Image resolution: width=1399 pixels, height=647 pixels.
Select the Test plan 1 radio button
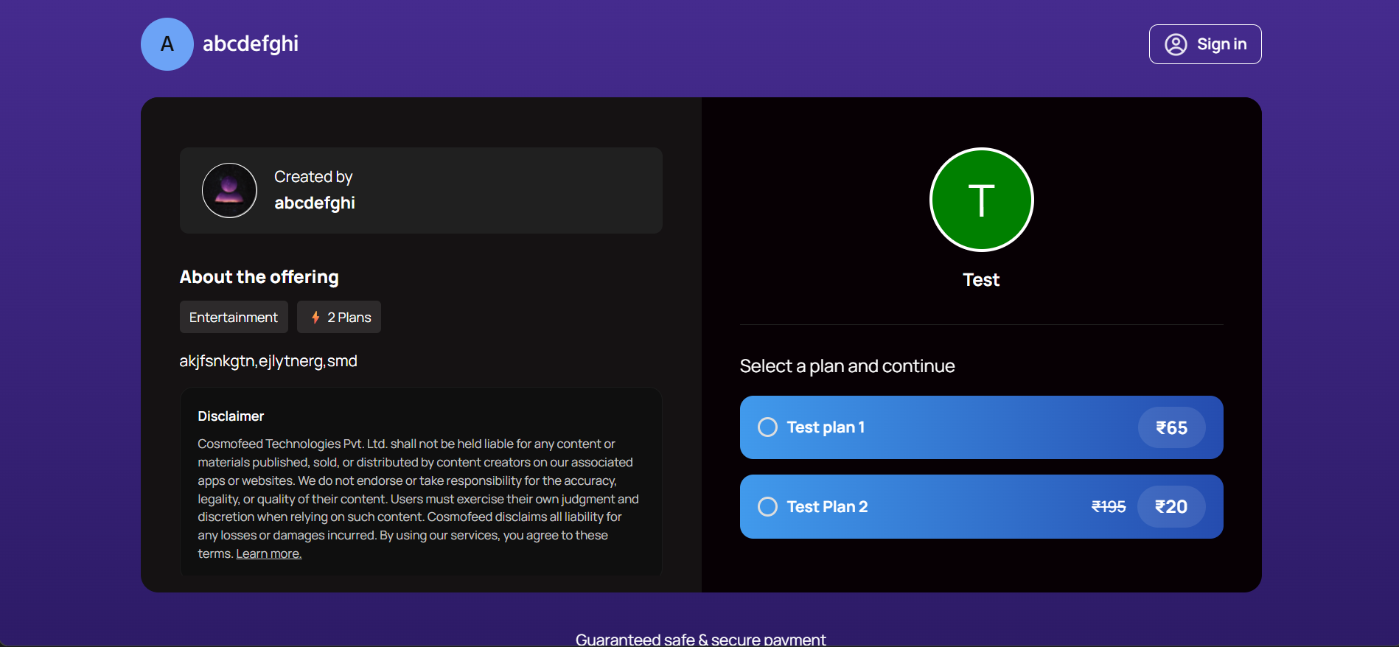[x=767, y=427]
